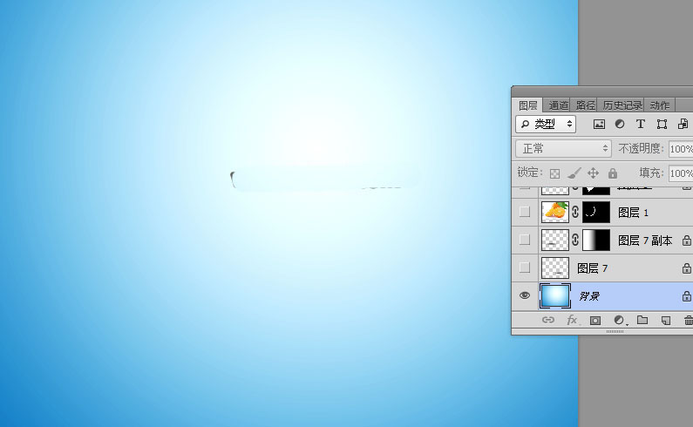This screenshot has height=427, width=693.
Task: Click the 不透明度 opacity value field
Action: point(681,148)
